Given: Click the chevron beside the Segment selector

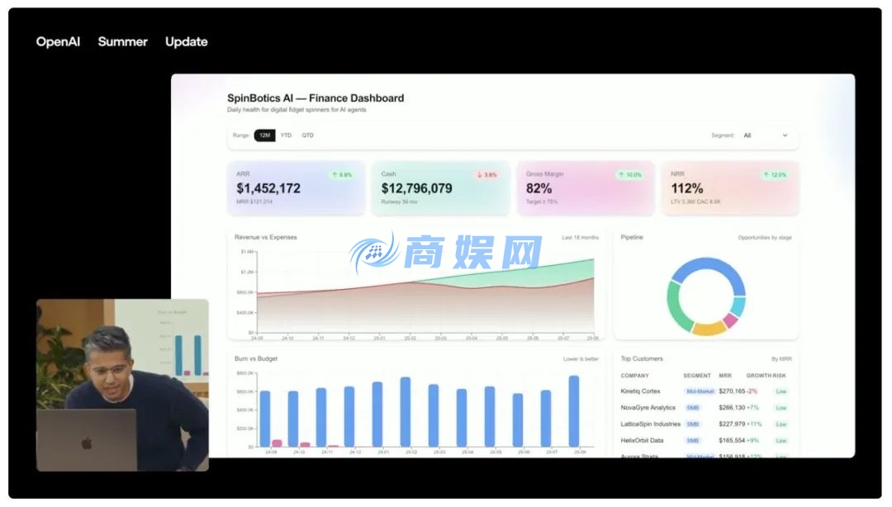Looking at the screenshot, I should (x=784, y=135).
